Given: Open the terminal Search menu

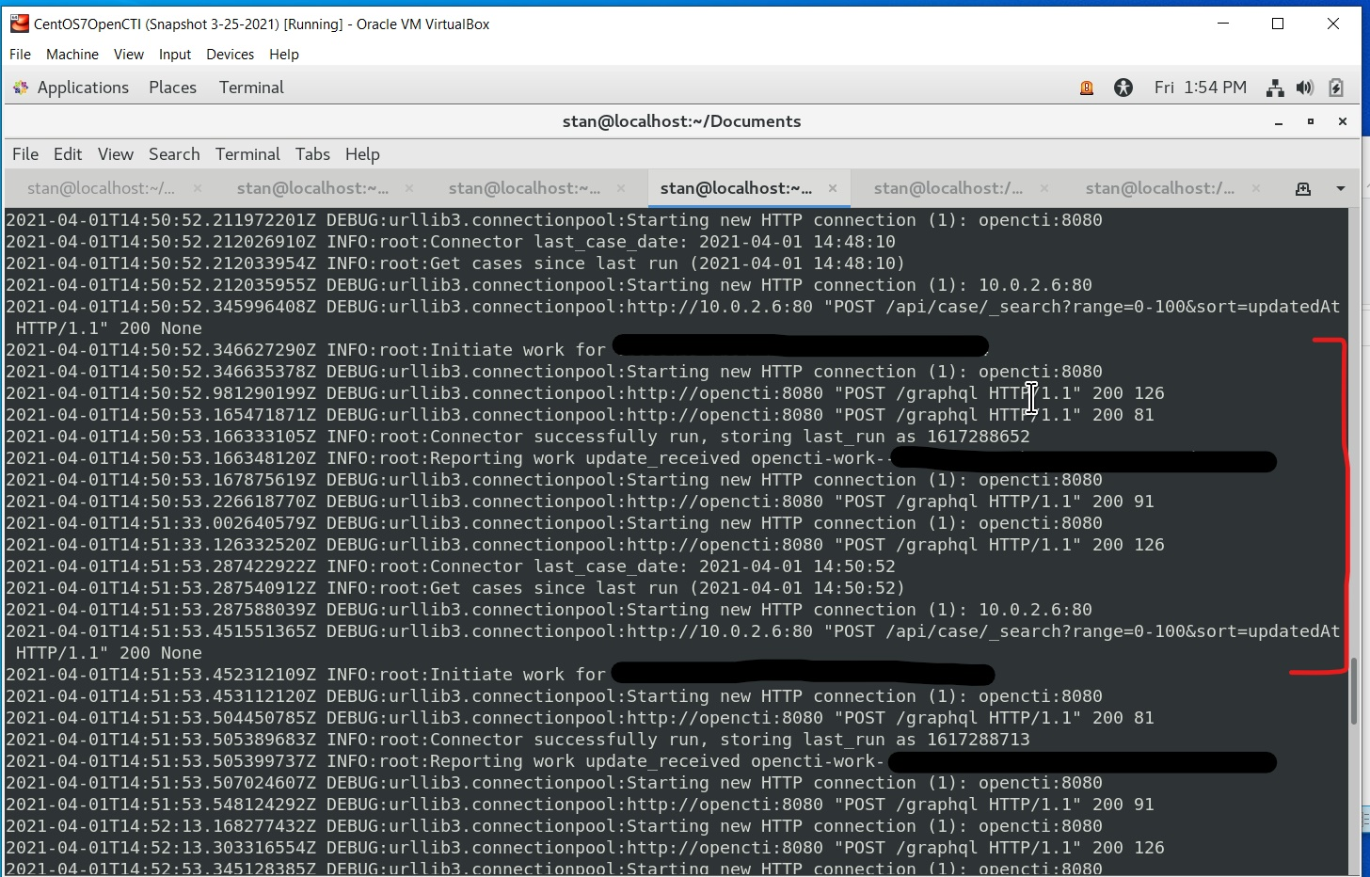Looking at the screenshot, I should [x=174, y=154].
